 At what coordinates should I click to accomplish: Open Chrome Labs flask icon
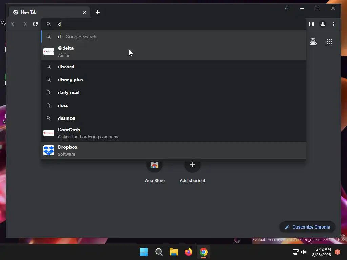pyautogui.click(x=313, y=41)
